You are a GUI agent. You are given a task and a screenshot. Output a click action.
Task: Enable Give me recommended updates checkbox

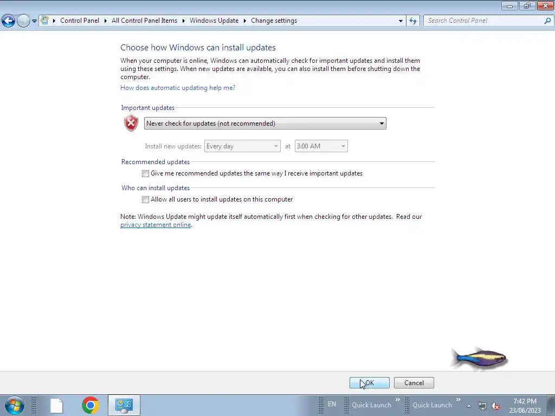pyautogui.click(x=145, y=173)
